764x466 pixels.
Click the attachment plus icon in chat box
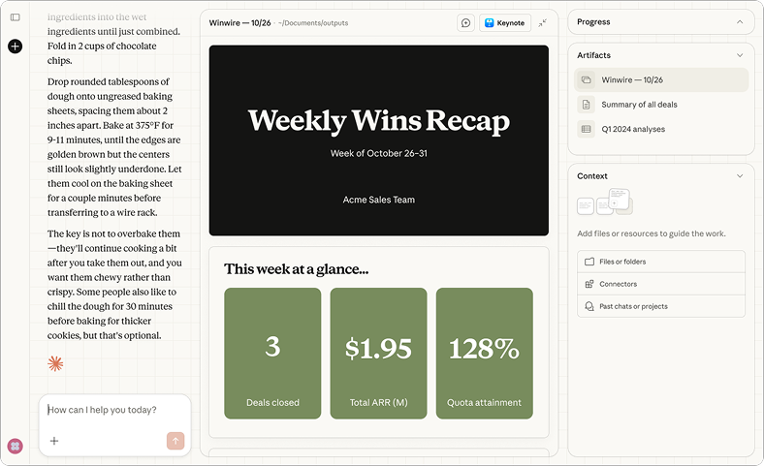tap(54, 441)
